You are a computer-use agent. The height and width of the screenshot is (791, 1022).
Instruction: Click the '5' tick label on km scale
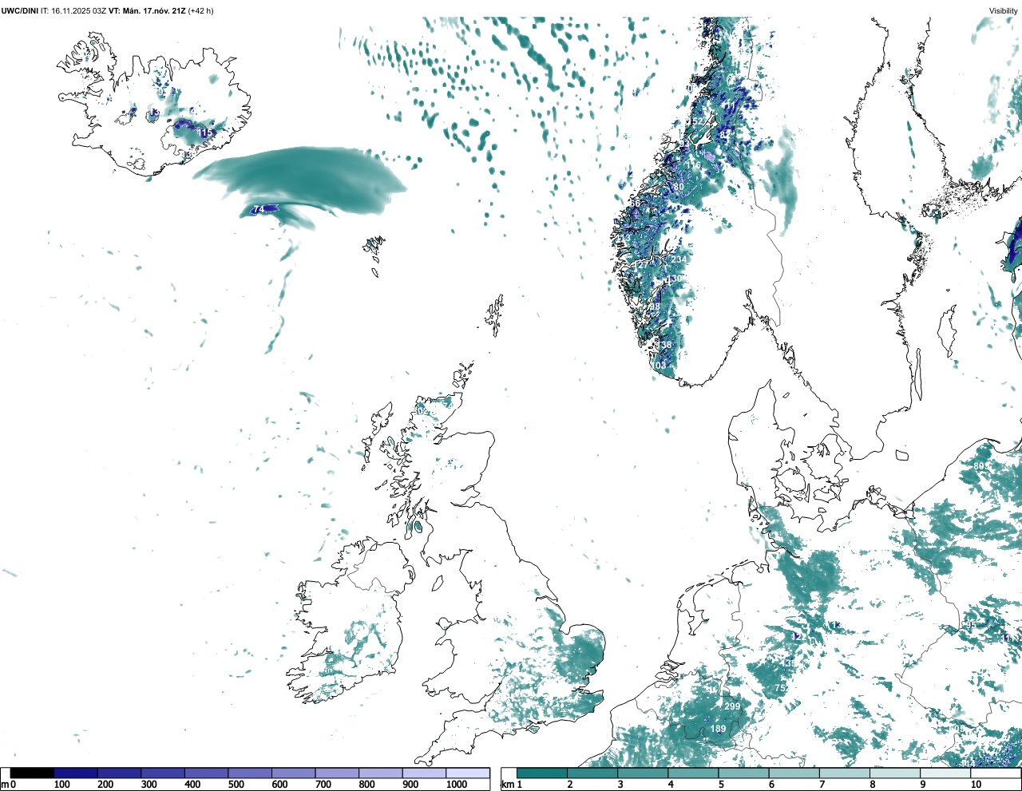click(x=721, y=785)
